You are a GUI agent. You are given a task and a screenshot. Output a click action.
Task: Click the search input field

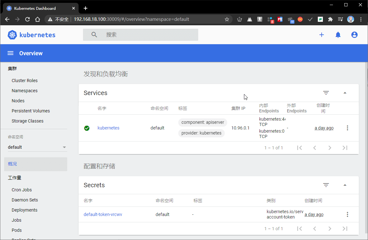140,35
